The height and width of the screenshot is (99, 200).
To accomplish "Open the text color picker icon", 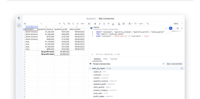I will [x=113, y=24].
